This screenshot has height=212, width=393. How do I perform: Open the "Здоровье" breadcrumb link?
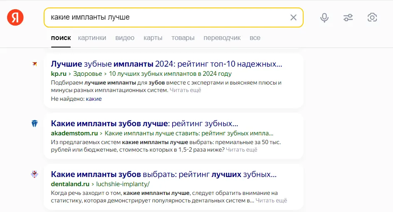(x=87, y=74)
